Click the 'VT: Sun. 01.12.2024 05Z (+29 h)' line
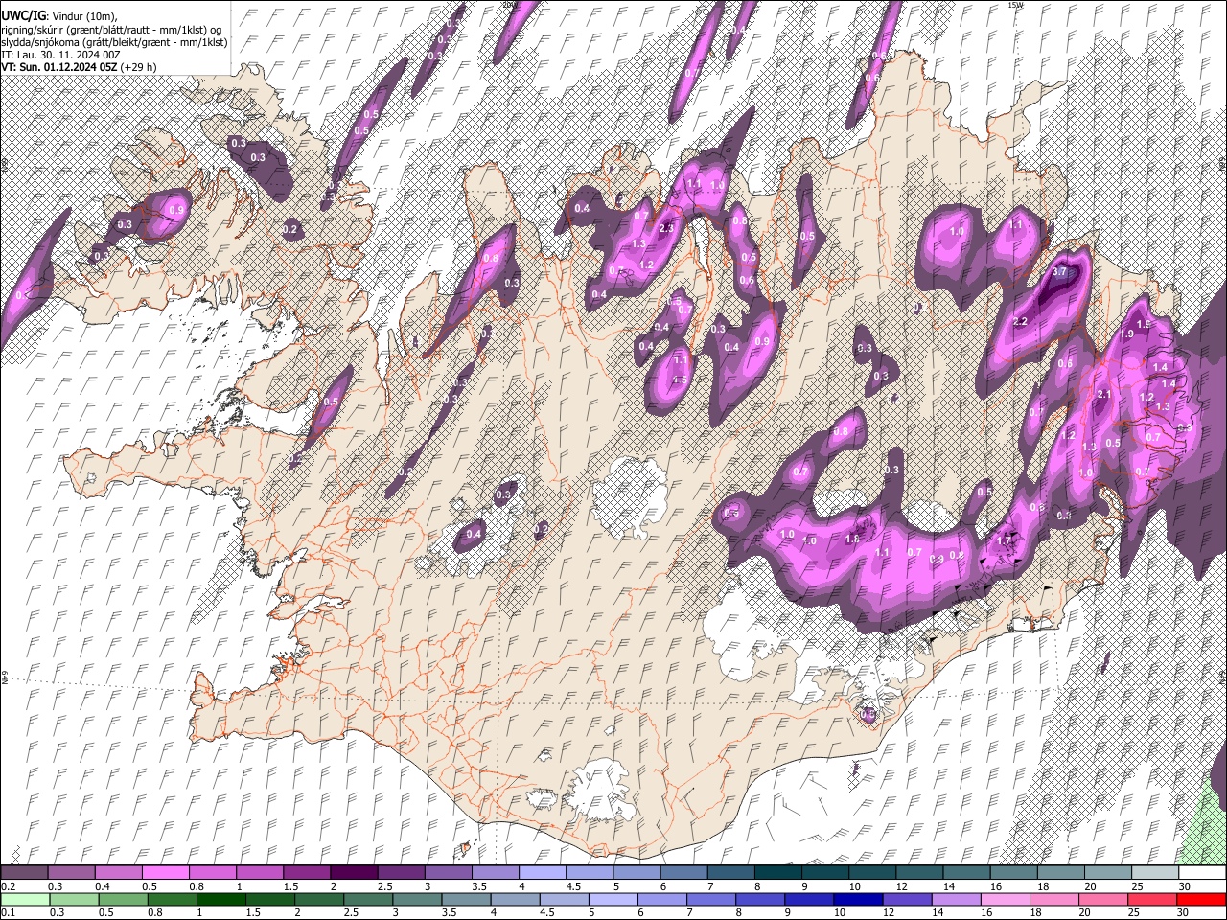The height and width of the screenshot is (920, 1227). click(x=79, y=67)
